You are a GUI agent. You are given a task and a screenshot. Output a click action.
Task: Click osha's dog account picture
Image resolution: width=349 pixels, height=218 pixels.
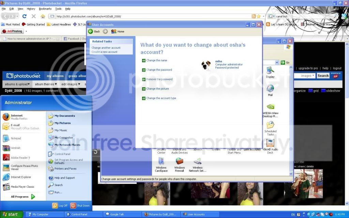[206, 65]
